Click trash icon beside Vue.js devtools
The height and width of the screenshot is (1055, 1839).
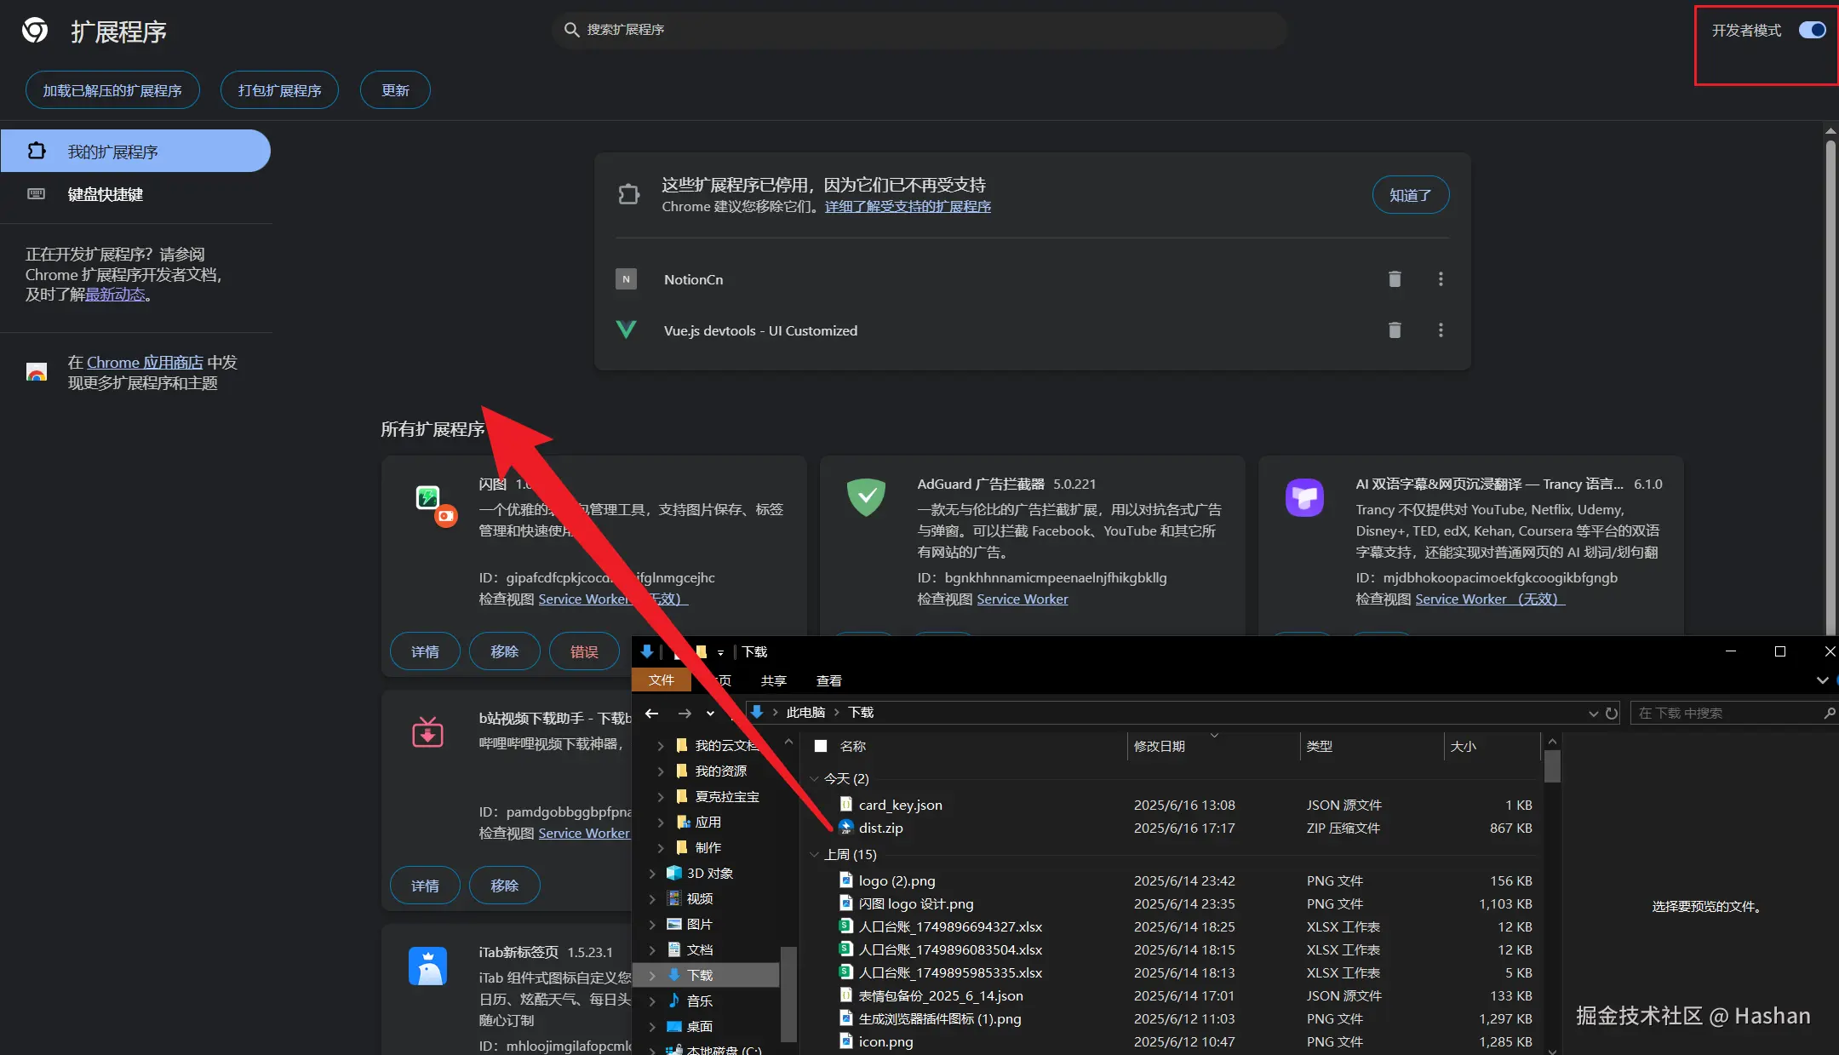pos(1395,330)
